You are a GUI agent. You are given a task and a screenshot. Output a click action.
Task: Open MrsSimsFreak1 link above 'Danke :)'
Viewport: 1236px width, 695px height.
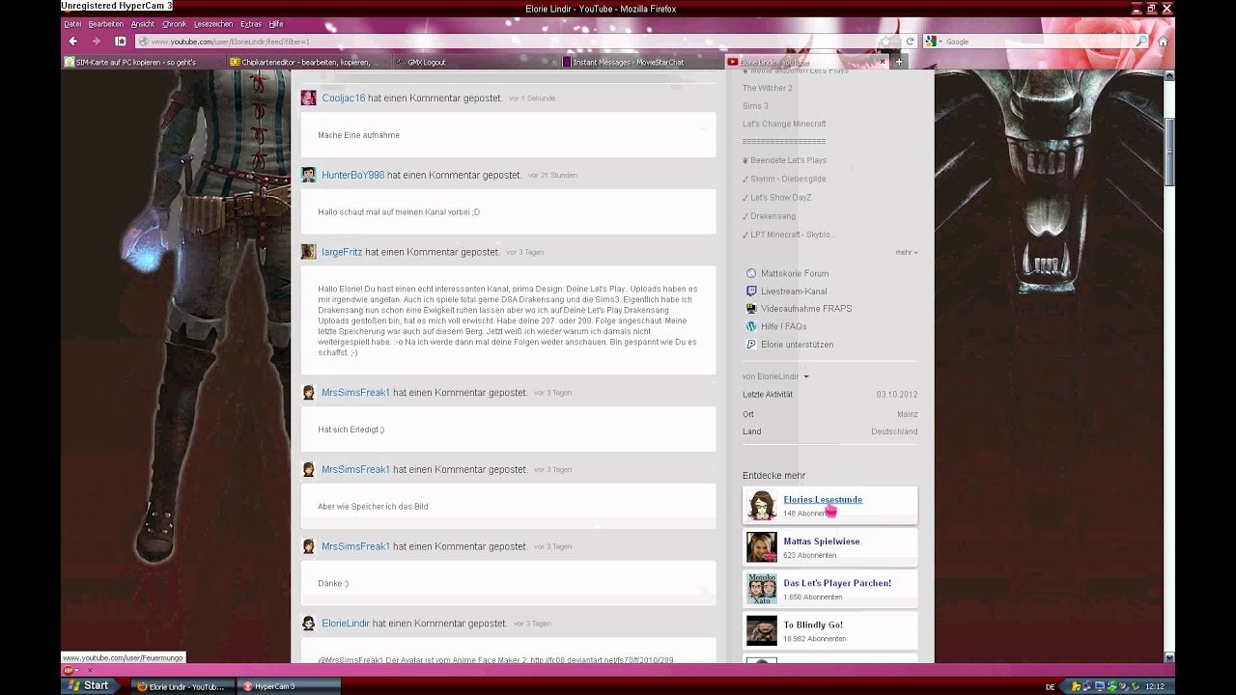tap(356, 546)
